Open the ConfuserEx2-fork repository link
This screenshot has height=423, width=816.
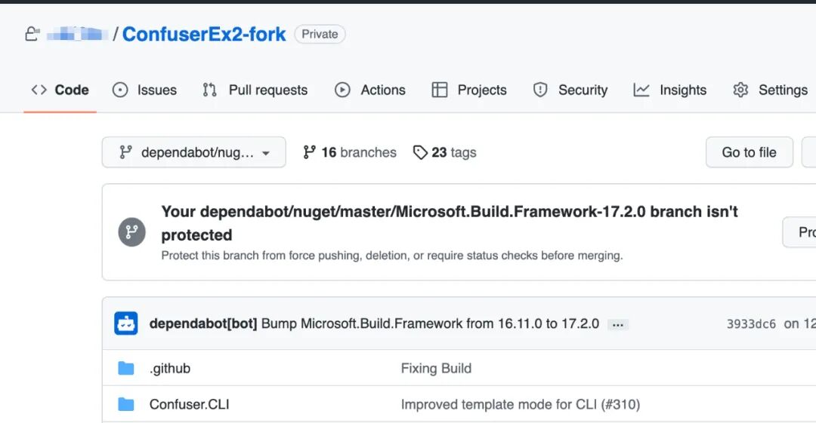click(204, 34)
